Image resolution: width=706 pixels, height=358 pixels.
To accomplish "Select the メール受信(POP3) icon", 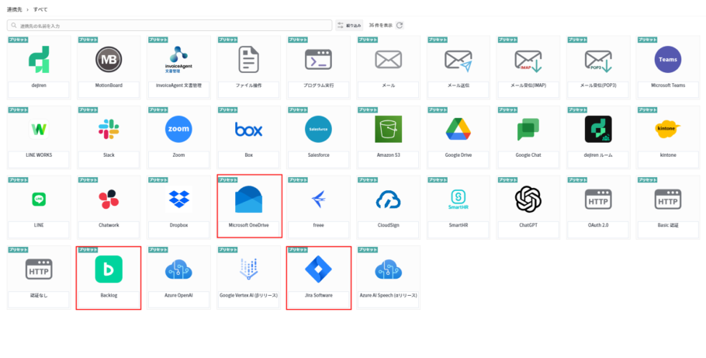I will (598, 61).
